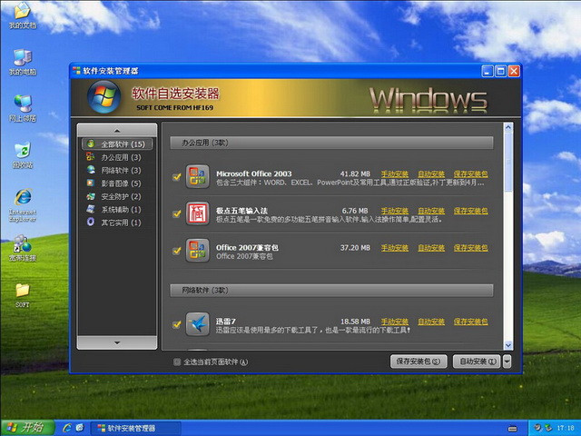Click the second system tray icon beside clock

[x=548, y=428]
